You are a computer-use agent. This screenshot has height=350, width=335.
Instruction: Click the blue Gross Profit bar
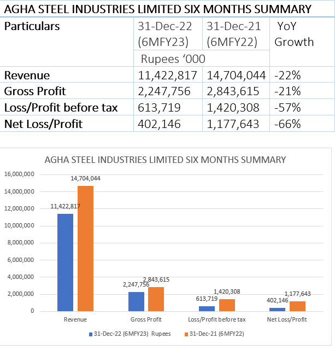click(136, 301)
